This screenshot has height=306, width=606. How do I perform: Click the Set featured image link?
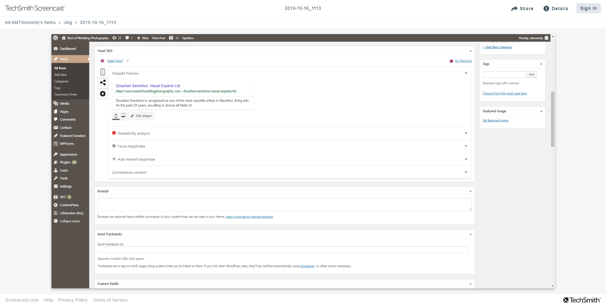coord(496,121)
